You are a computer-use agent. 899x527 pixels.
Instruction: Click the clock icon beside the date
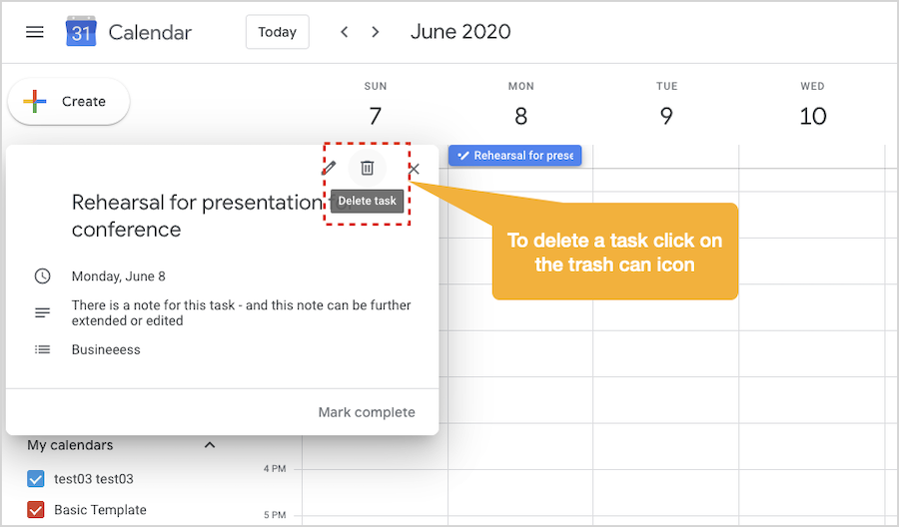[x=42, y=276]
